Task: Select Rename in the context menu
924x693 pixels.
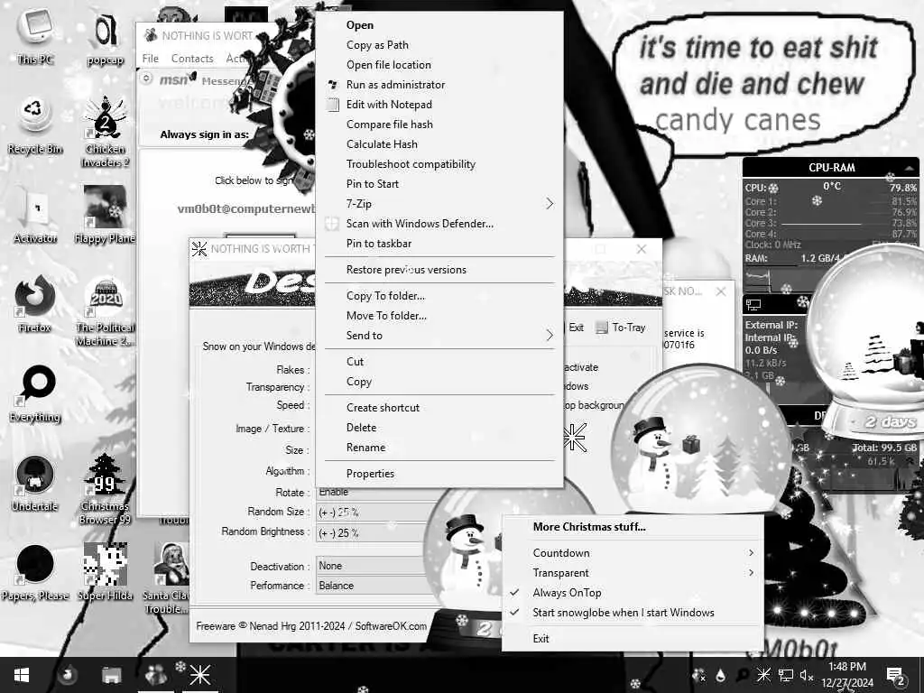Action: pyautogui.click(x=439, y=448)
